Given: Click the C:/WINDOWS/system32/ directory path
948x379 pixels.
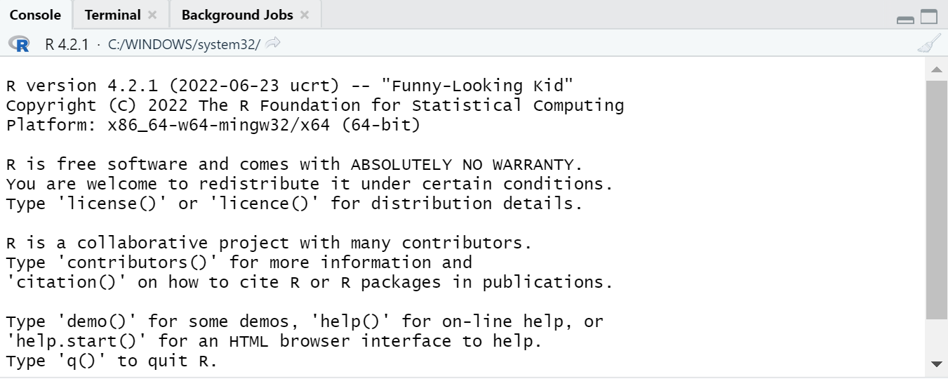Looking at the screenshot, I should click(x=184, y=44).
